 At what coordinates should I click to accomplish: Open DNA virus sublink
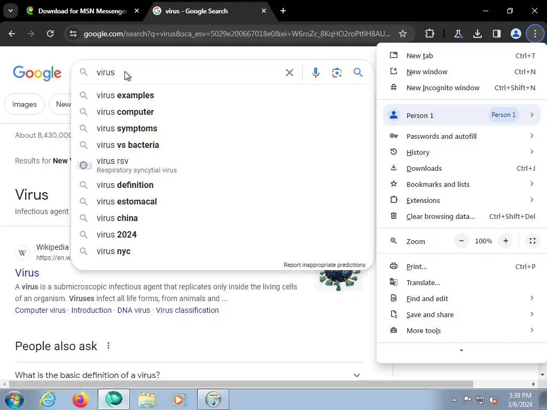point(134,310)
